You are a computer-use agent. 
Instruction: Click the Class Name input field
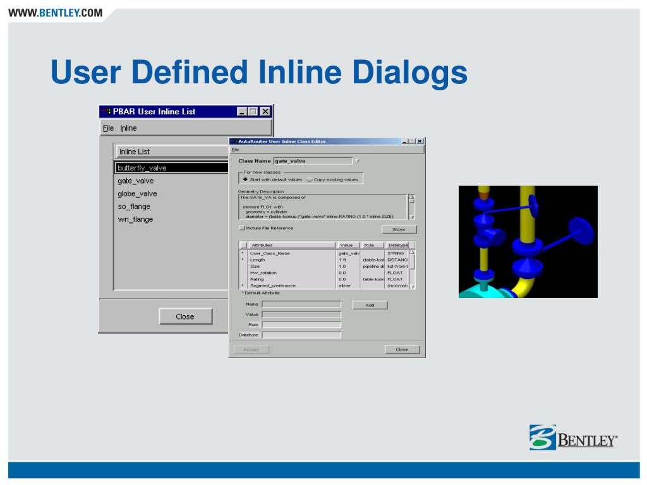pos(313,161)
